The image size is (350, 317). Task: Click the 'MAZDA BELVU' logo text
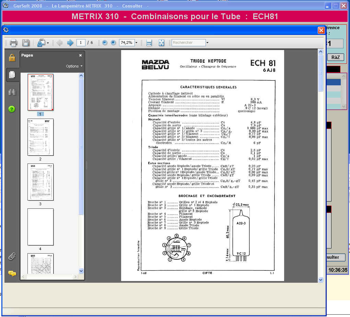155,65
